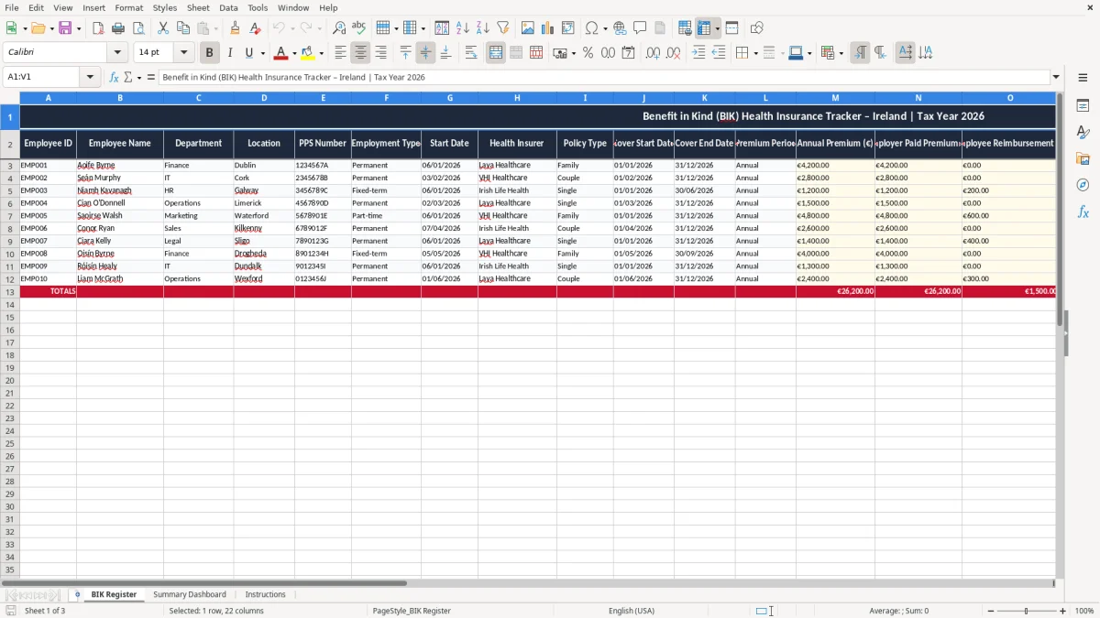
Task: Click the zoom slider handle
Action: click(x=1027, y=611)
